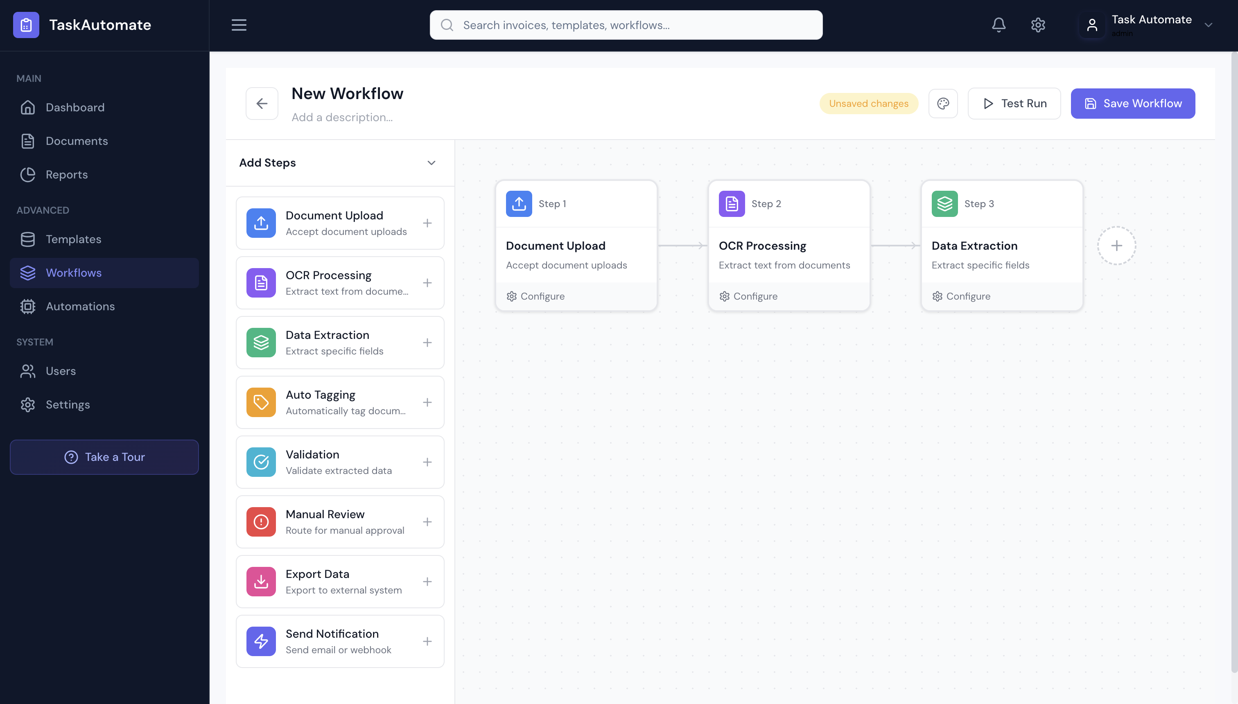
Task: Toggle the sidebar with hamburger menu
Action: click(x=238, y=25)
